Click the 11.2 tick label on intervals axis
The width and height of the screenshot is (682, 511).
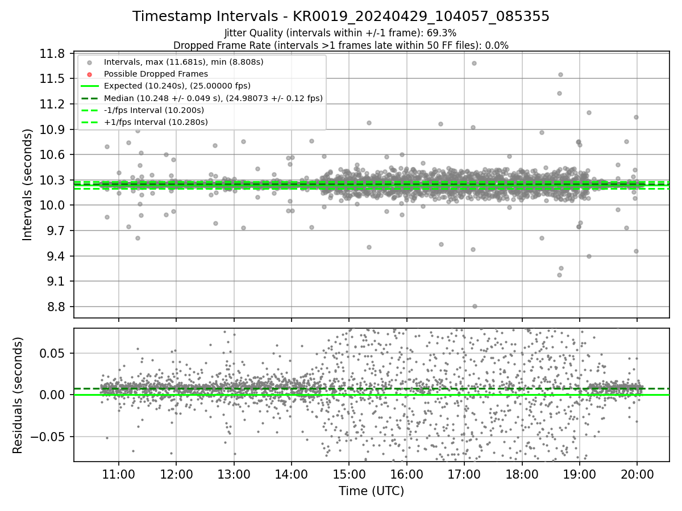(52, 104)
